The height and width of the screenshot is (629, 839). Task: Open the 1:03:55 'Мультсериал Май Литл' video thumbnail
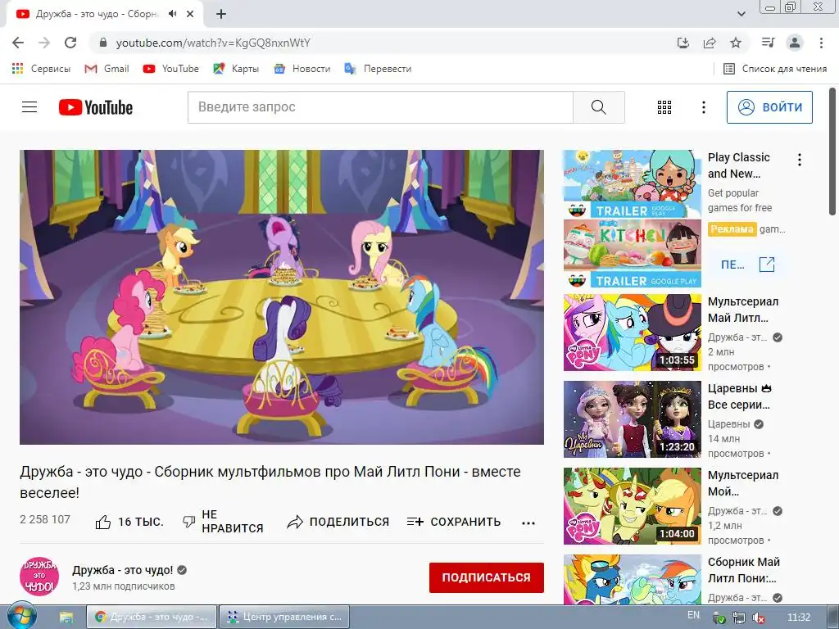(x=632, y=333)
